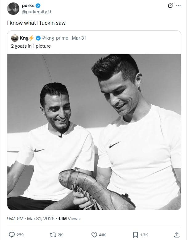Open the 1.1M Views analytics
Viewport: 190px width, 240px height.
(x=69, y=219)
